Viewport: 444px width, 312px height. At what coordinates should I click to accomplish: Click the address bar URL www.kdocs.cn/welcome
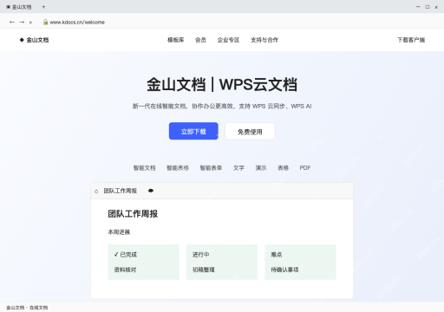pos(77,23)
